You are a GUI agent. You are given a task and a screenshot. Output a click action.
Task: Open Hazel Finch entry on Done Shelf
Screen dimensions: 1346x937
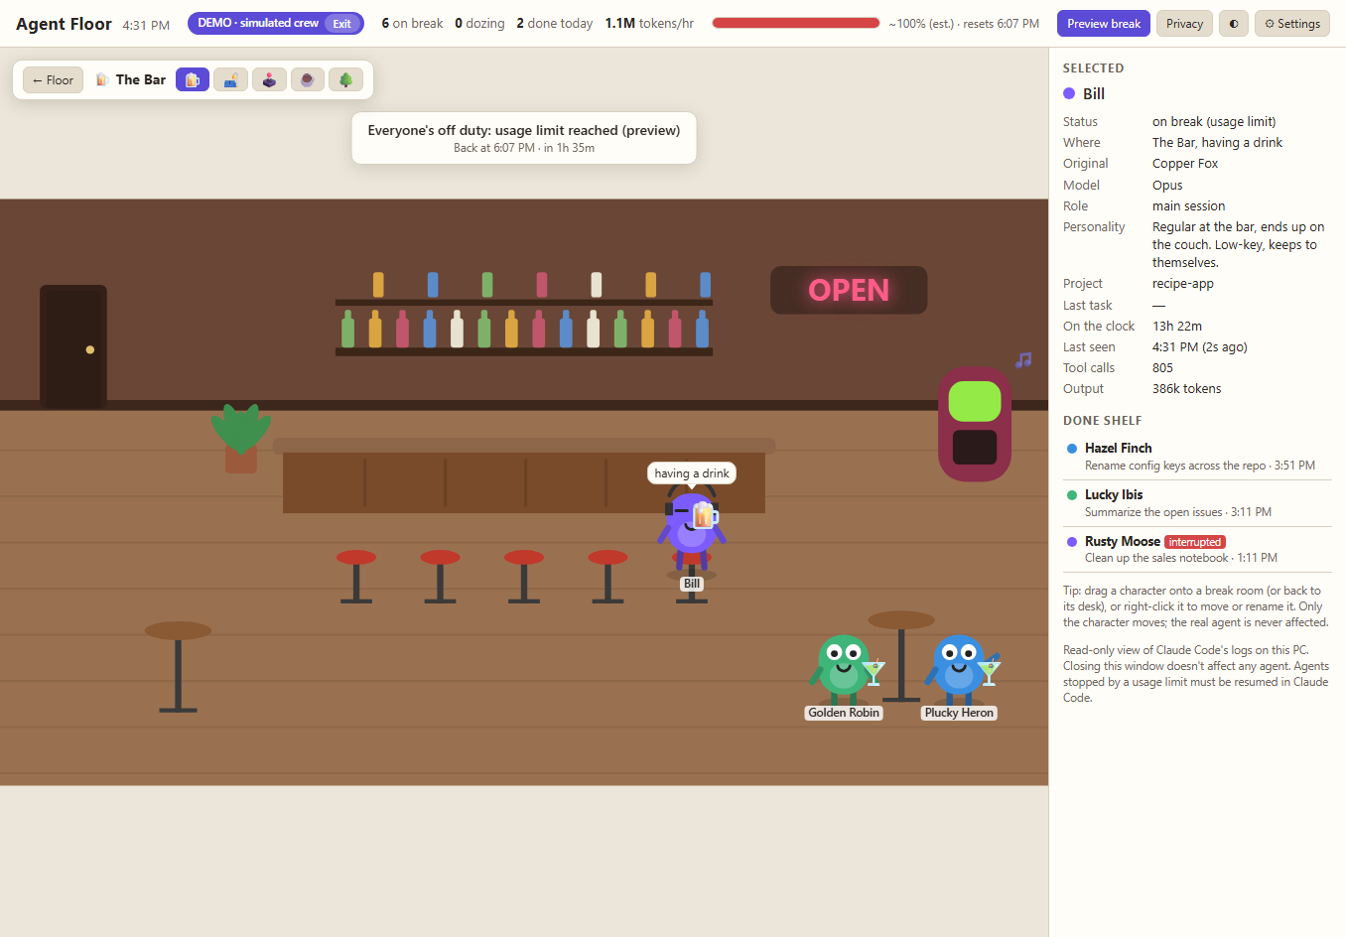[x=1197, y=457]
